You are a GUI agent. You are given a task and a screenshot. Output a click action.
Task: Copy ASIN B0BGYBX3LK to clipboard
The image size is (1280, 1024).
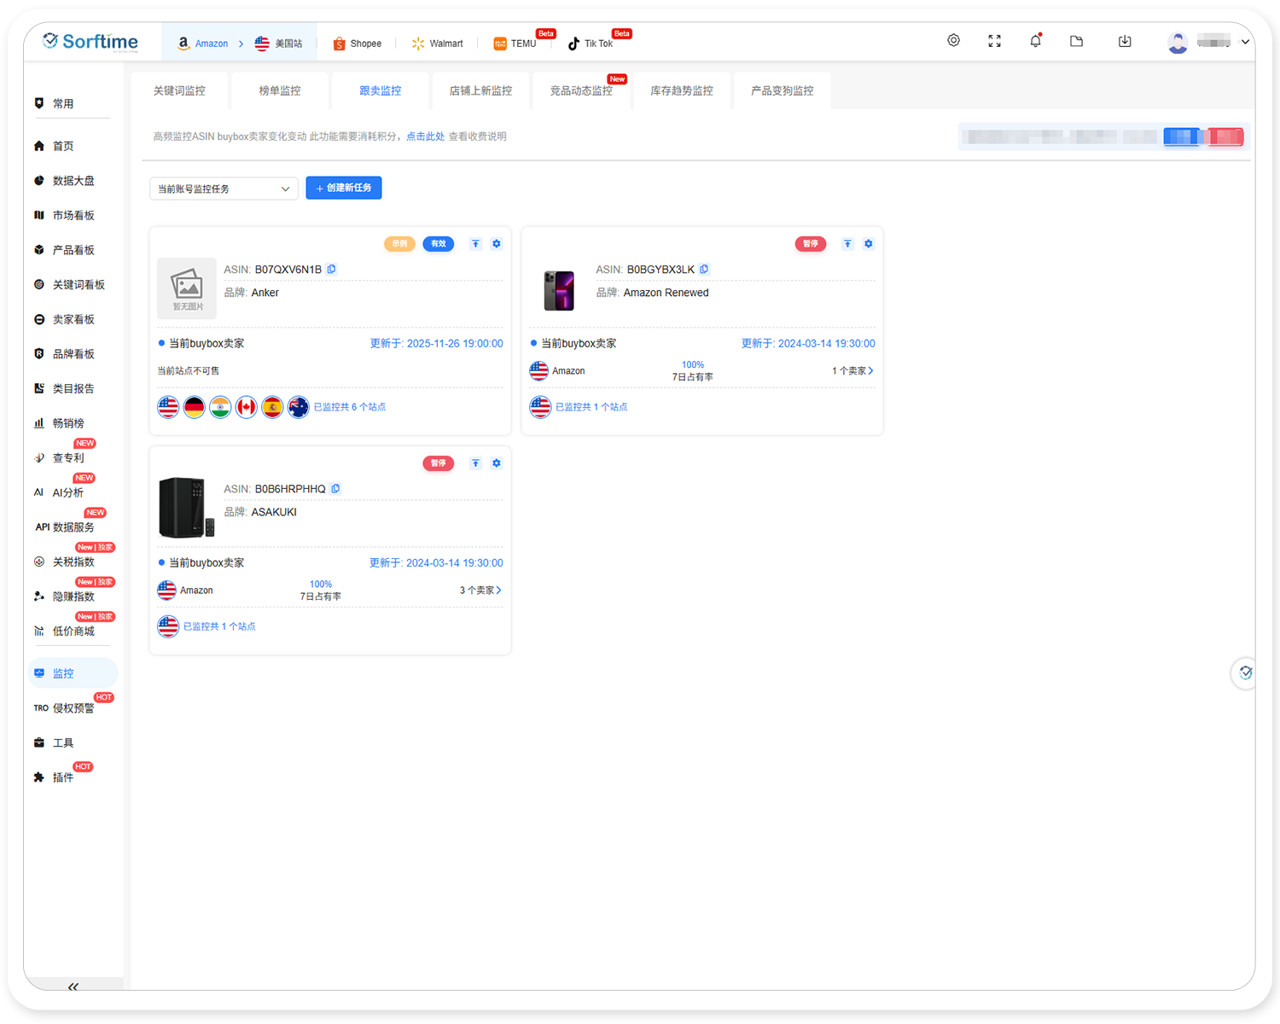pyautogui.click(x=704, y=270)
